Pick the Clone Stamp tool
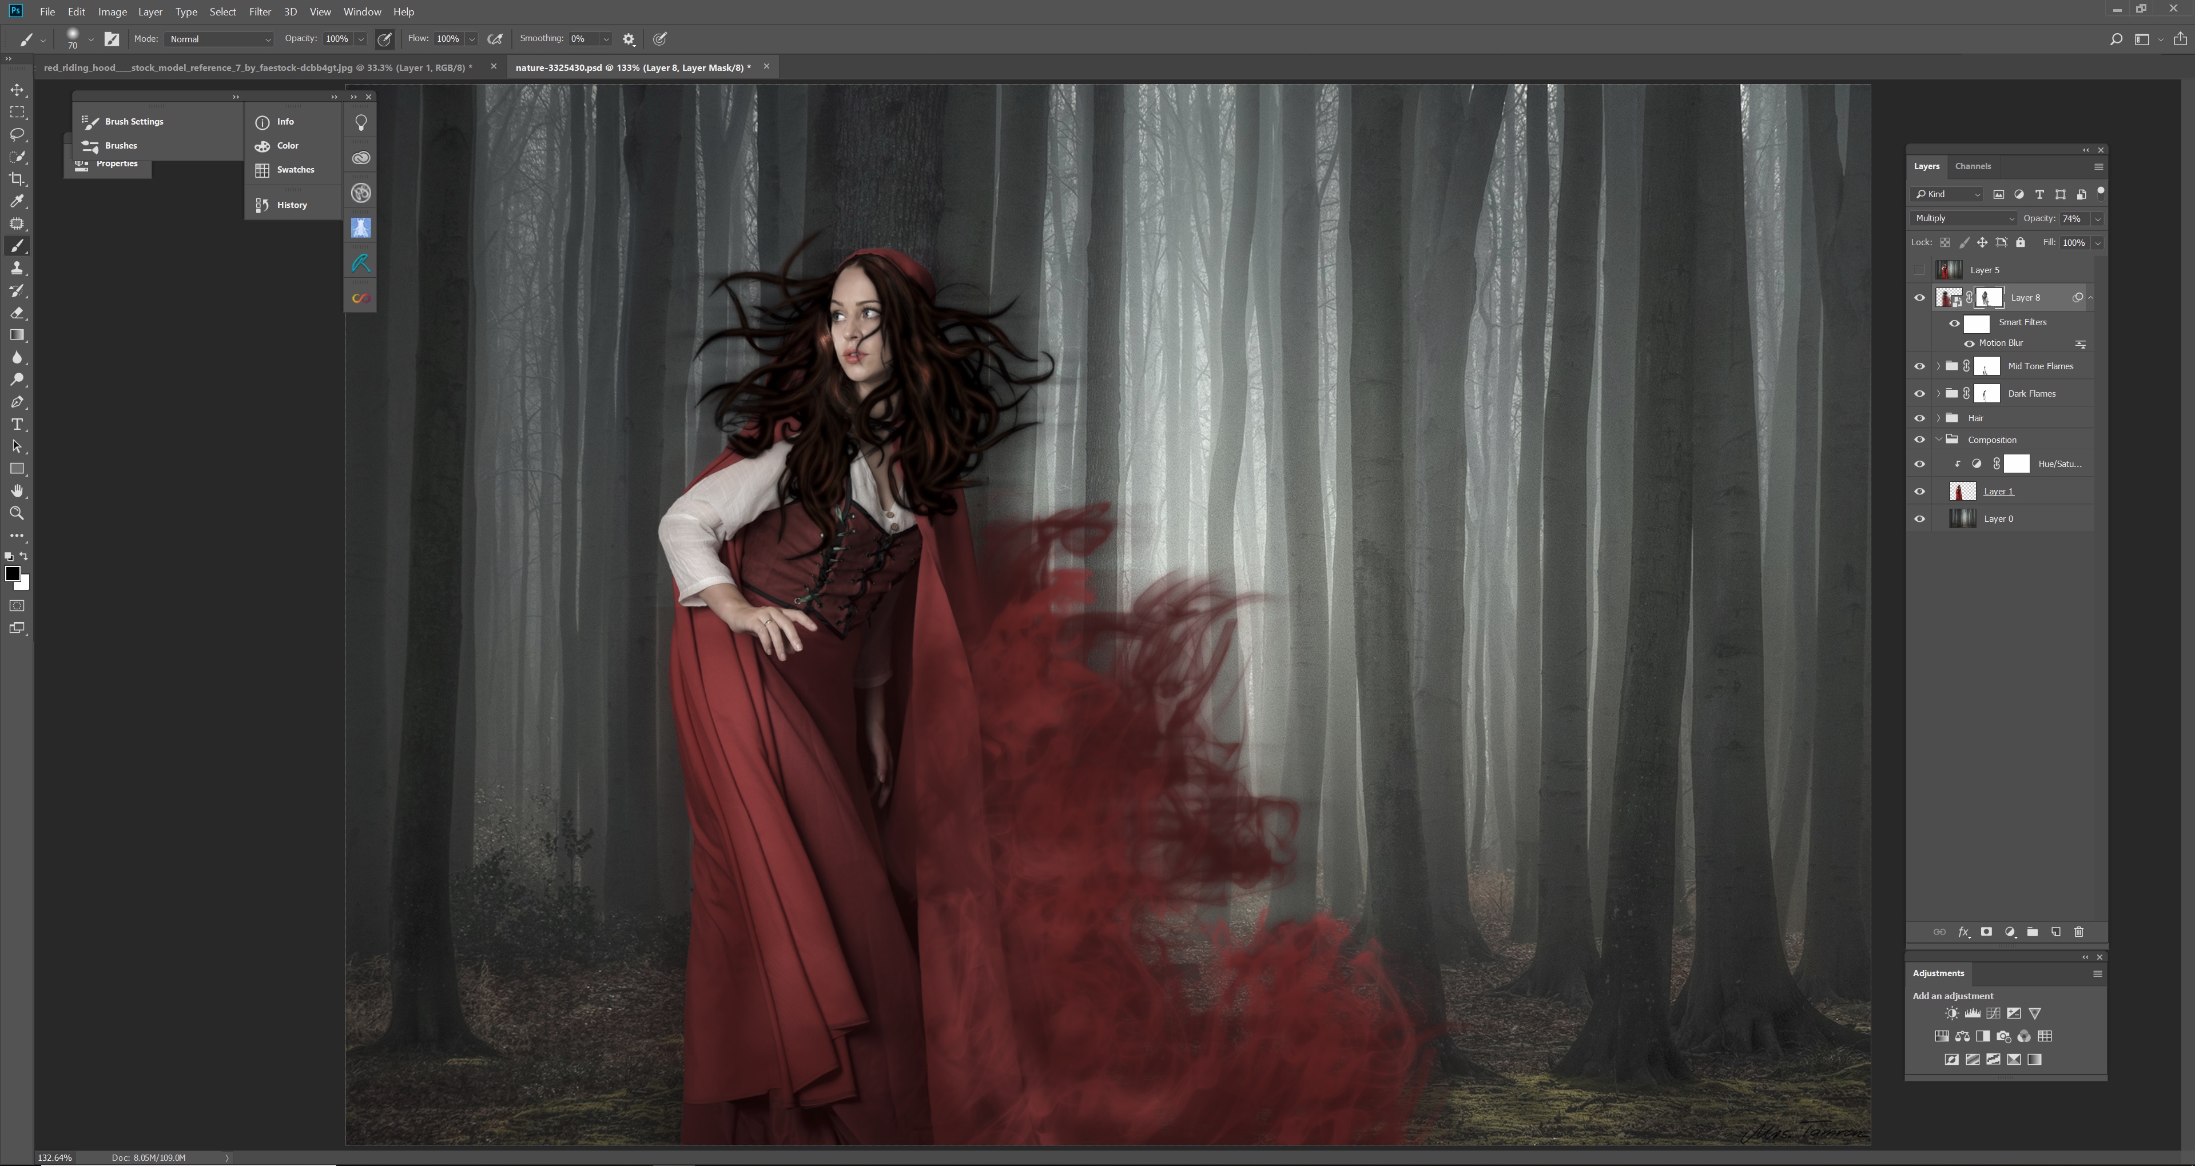 (x=16, y=268)
